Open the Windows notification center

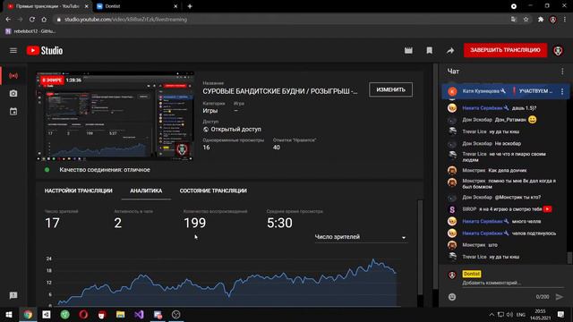click(561, 314)
